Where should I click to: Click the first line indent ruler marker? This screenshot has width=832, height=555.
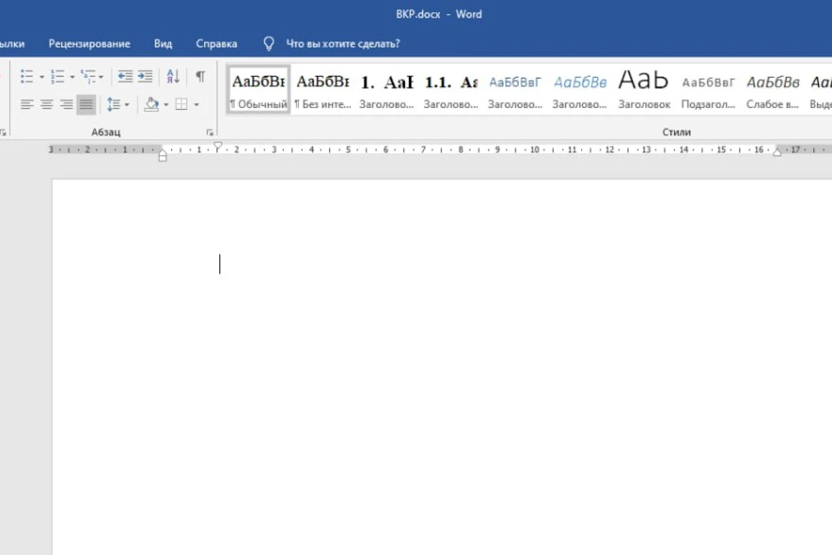(218, 146)
